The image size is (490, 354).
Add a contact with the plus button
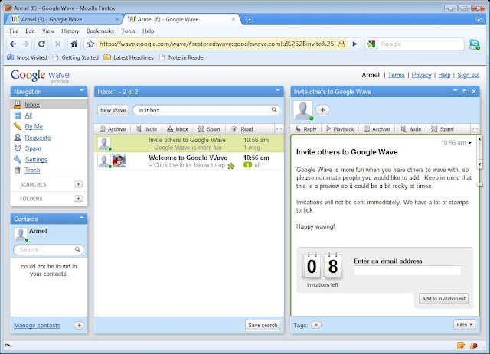coord(79,325)
